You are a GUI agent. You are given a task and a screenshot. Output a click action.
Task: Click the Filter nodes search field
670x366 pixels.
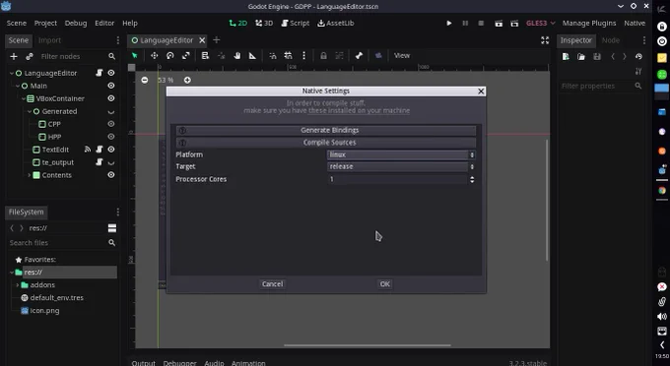point(78,56)
